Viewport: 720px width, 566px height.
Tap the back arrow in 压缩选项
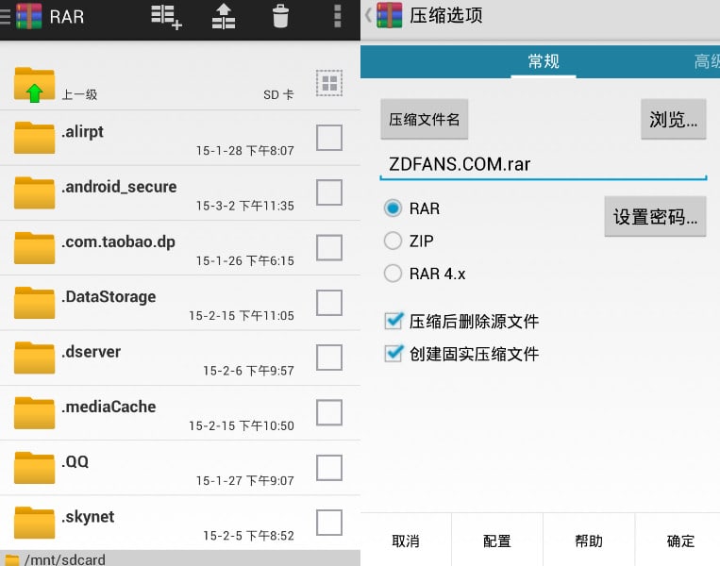[368, 16]
